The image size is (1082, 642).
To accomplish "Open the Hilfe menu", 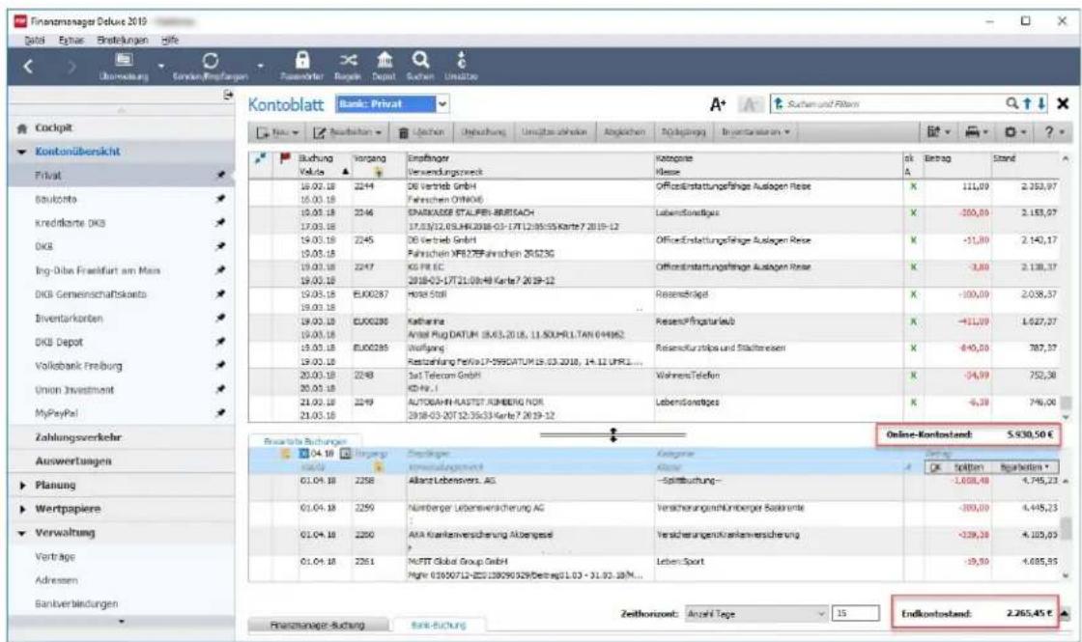I will [x=170, y=40].
